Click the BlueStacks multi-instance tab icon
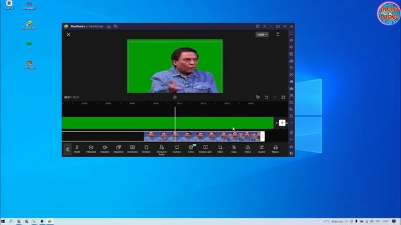The height and width of the screenshot is (225, 401). 115,26
